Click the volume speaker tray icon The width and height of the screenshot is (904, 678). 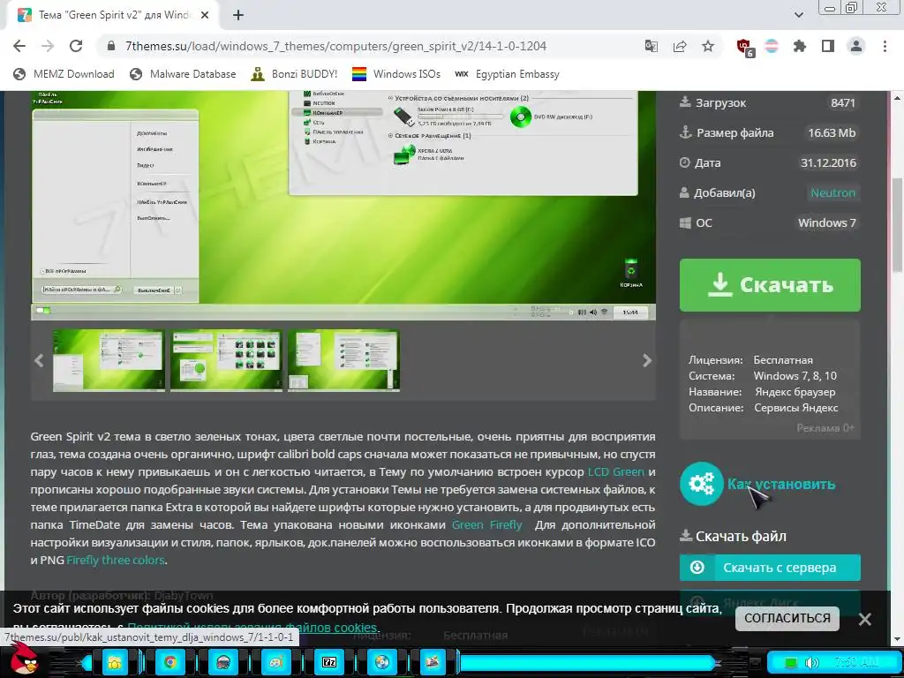tap(811, 662)
